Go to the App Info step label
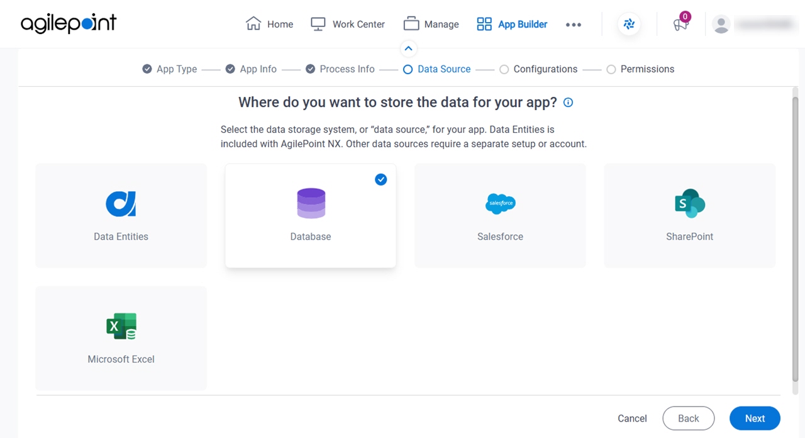805x438 pixels. [x=258, y=69]
